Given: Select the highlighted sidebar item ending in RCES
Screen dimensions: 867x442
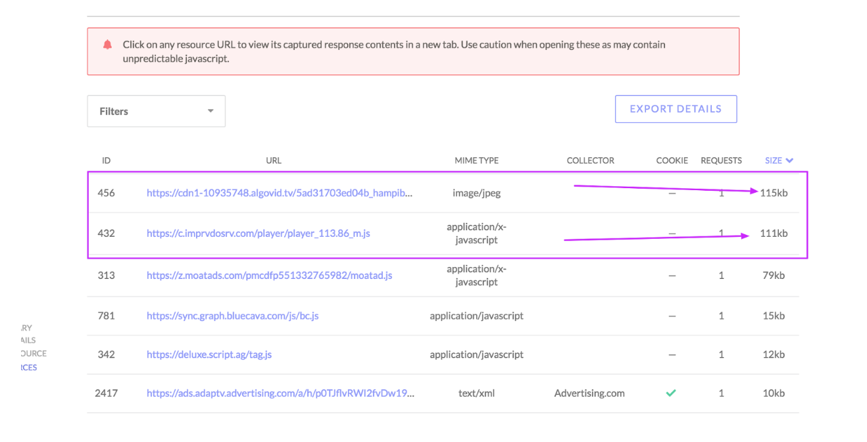Looking at the screenshot, I should (29, 368).
